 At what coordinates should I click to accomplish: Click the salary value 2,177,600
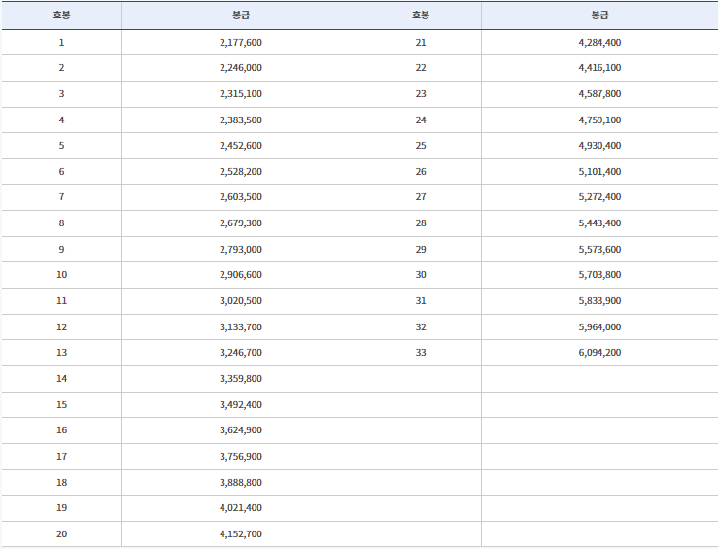click(241, 43)
